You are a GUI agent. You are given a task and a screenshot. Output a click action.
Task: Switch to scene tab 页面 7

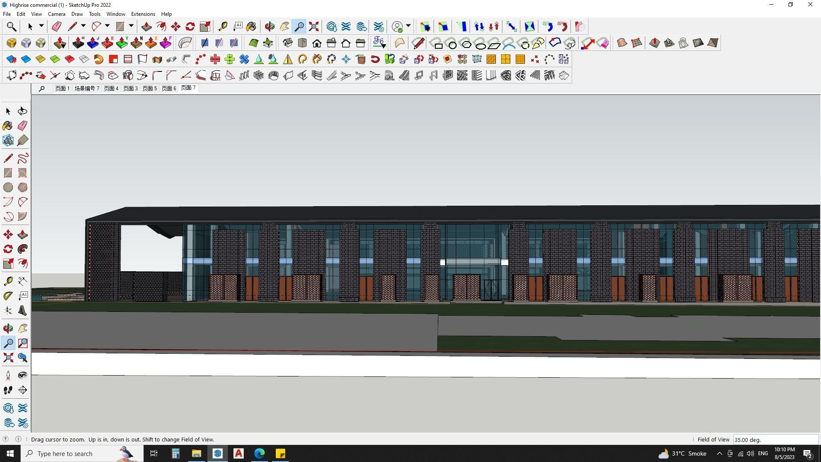tap(188, 88)
